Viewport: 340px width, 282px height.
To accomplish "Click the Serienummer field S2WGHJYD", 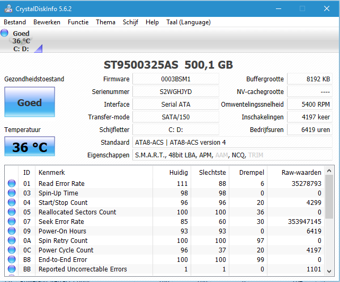I will (176, 92).
